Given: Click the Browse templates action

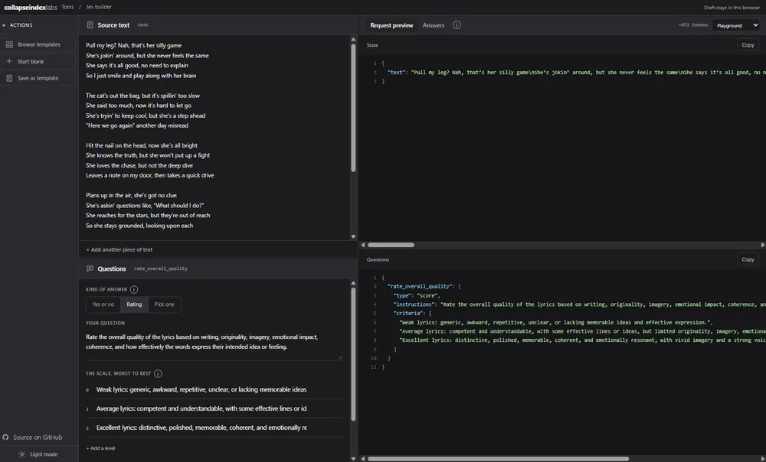Looking at the screenshot, I should click(38, 44).
